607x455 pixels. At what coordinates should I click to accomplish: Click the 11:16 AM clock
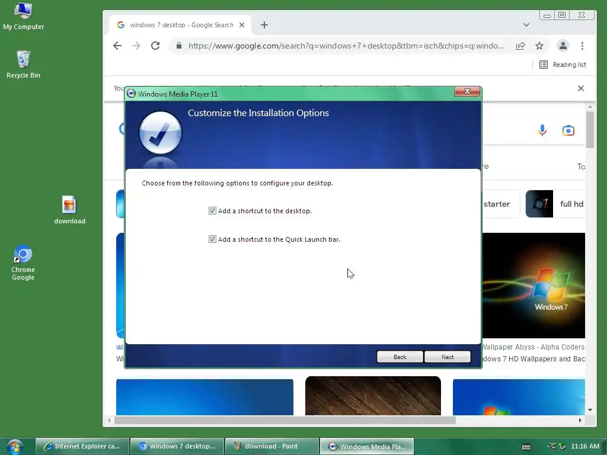pos(585,446)
